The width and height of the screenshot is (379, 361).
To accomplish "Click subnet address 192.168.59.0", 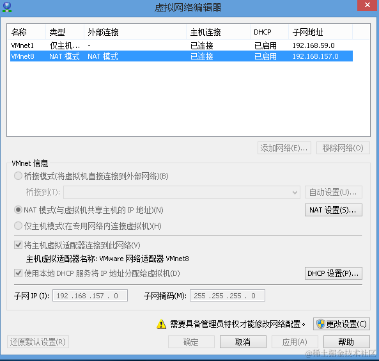I will pyautogui.click(x=314, y=45).
